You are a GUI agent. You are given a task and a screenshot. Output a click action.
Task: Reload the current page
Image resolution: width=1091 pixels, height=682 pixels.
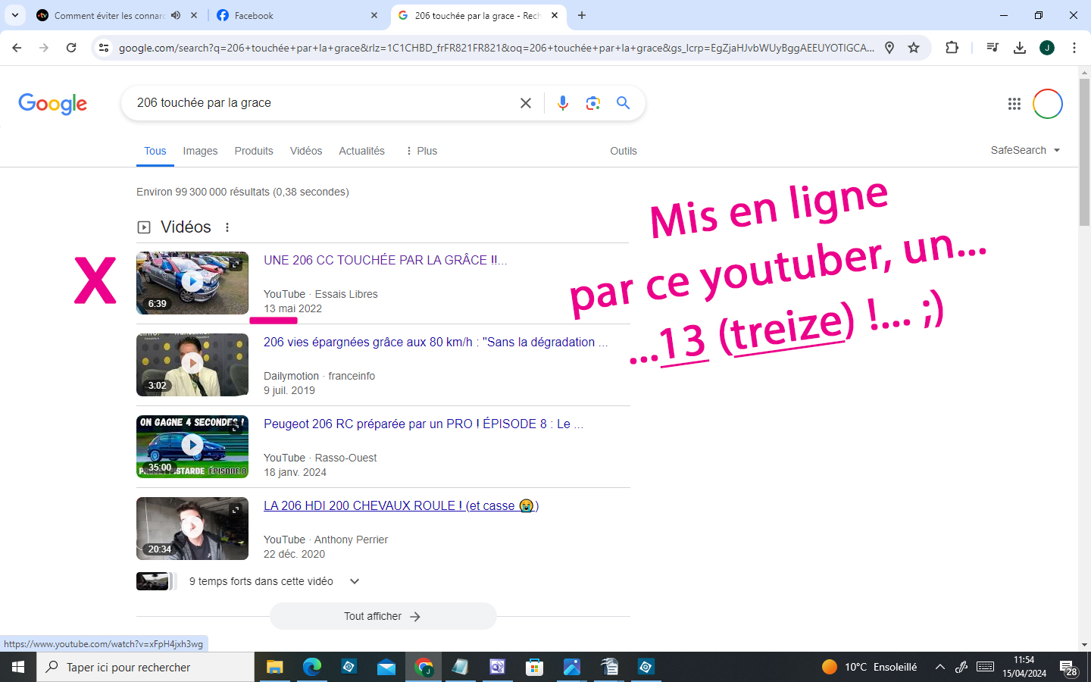pos(71,48)
